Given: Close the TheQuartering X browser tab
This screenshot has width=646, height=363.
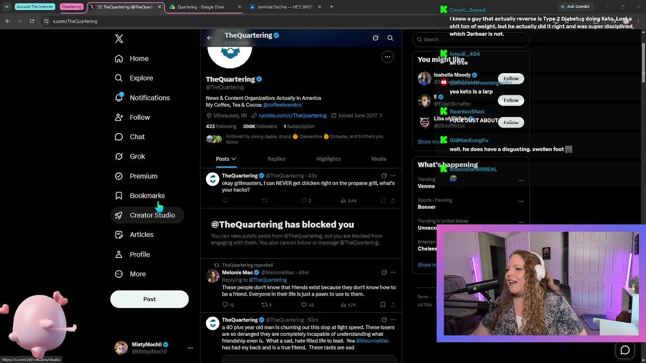Looking at the screenshot, I should click(159, 7).
